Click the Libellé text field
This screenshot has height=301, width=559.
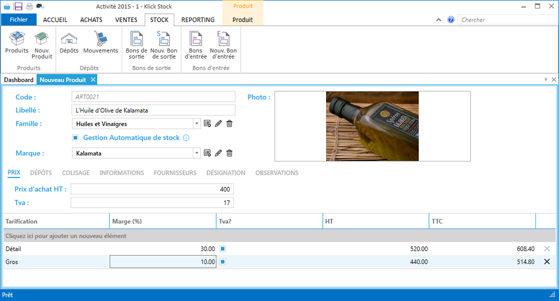(153, 110)
